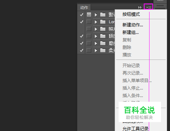The image size is (170, 131).
Task: Choose 新建动作... menu item
Action: point(133,25)
